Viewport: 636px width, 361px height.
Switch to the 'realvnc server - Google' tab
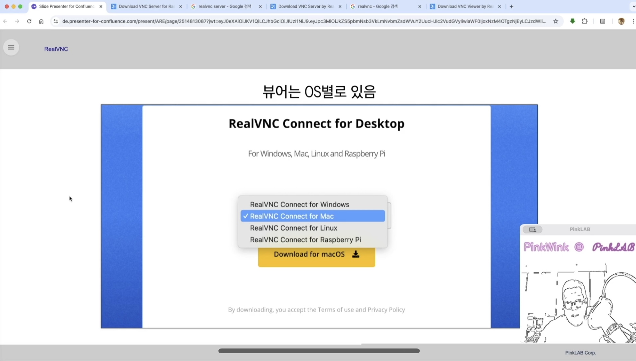pyautogui.click(x=225, y=6)
